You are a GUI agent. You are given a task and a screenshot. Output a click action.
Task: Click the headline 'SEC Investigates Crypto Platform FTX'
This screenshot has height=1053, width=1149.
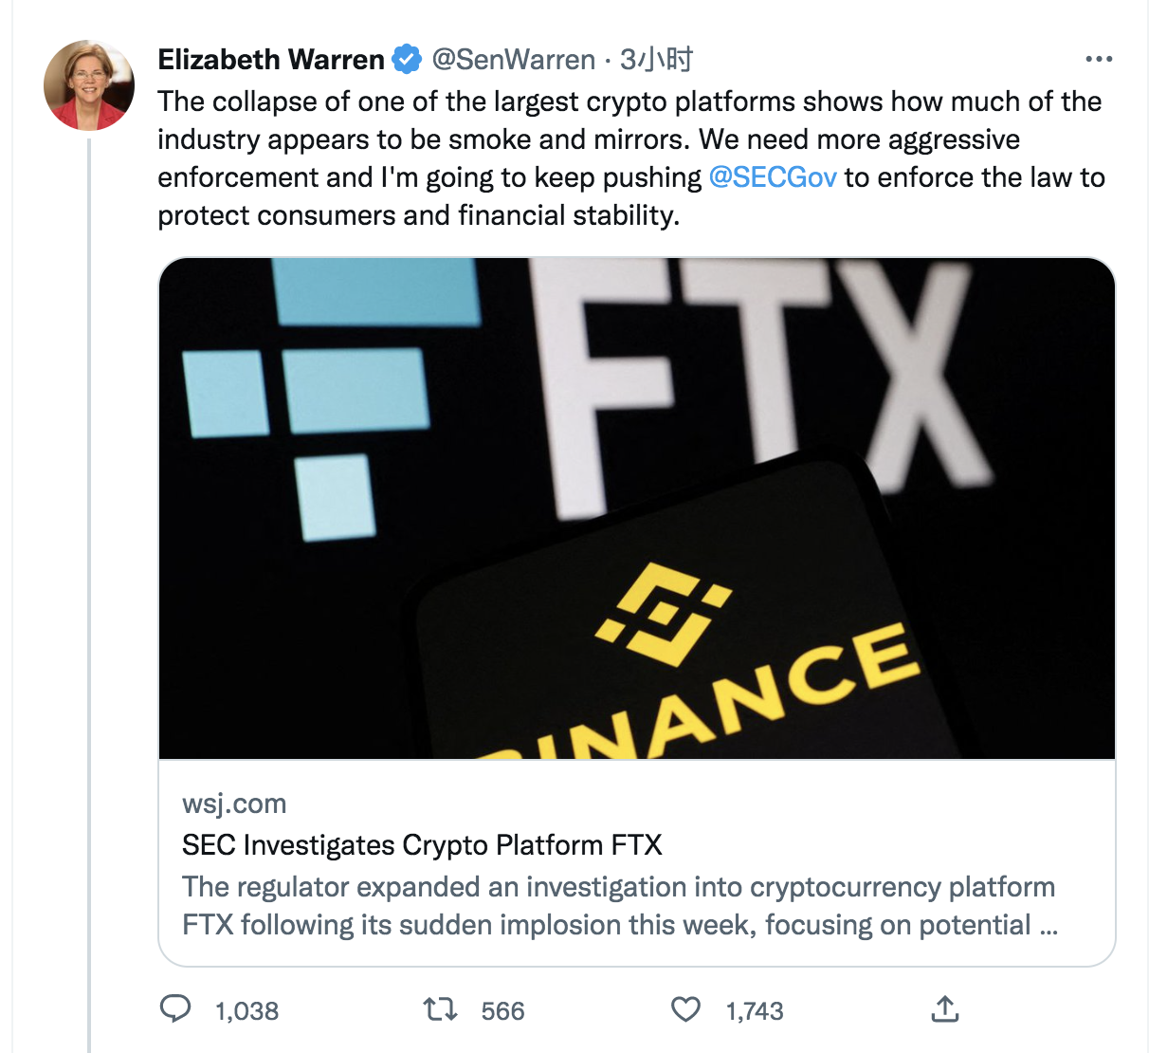tap(421, 843)
